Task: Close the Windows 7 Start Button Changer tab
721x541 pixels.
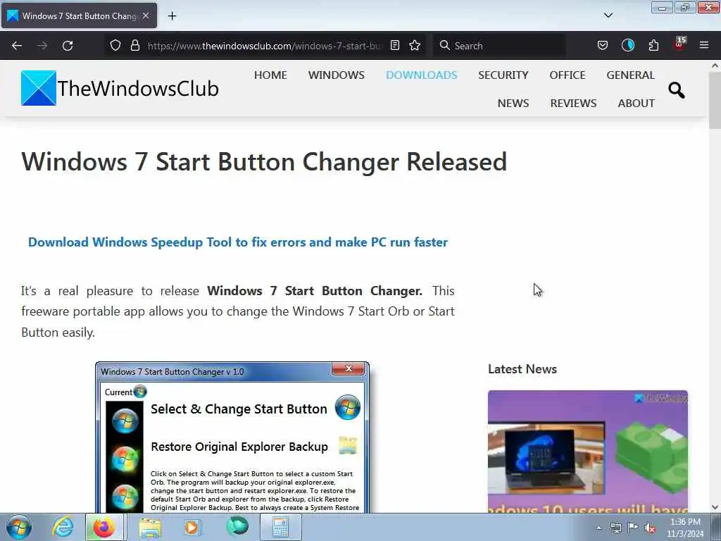Action: [x=146, y=15]
